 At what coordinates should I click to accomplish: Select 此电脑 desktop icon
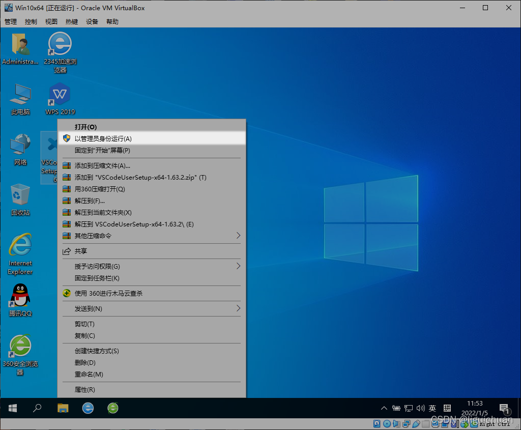click(20, 99)
